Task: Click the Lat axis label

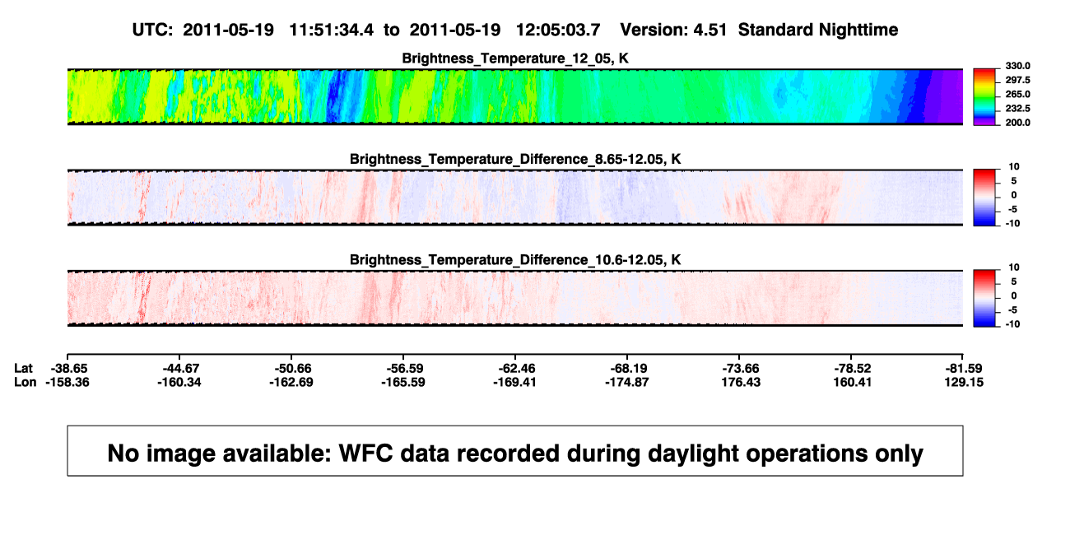Action: (25, 368)
